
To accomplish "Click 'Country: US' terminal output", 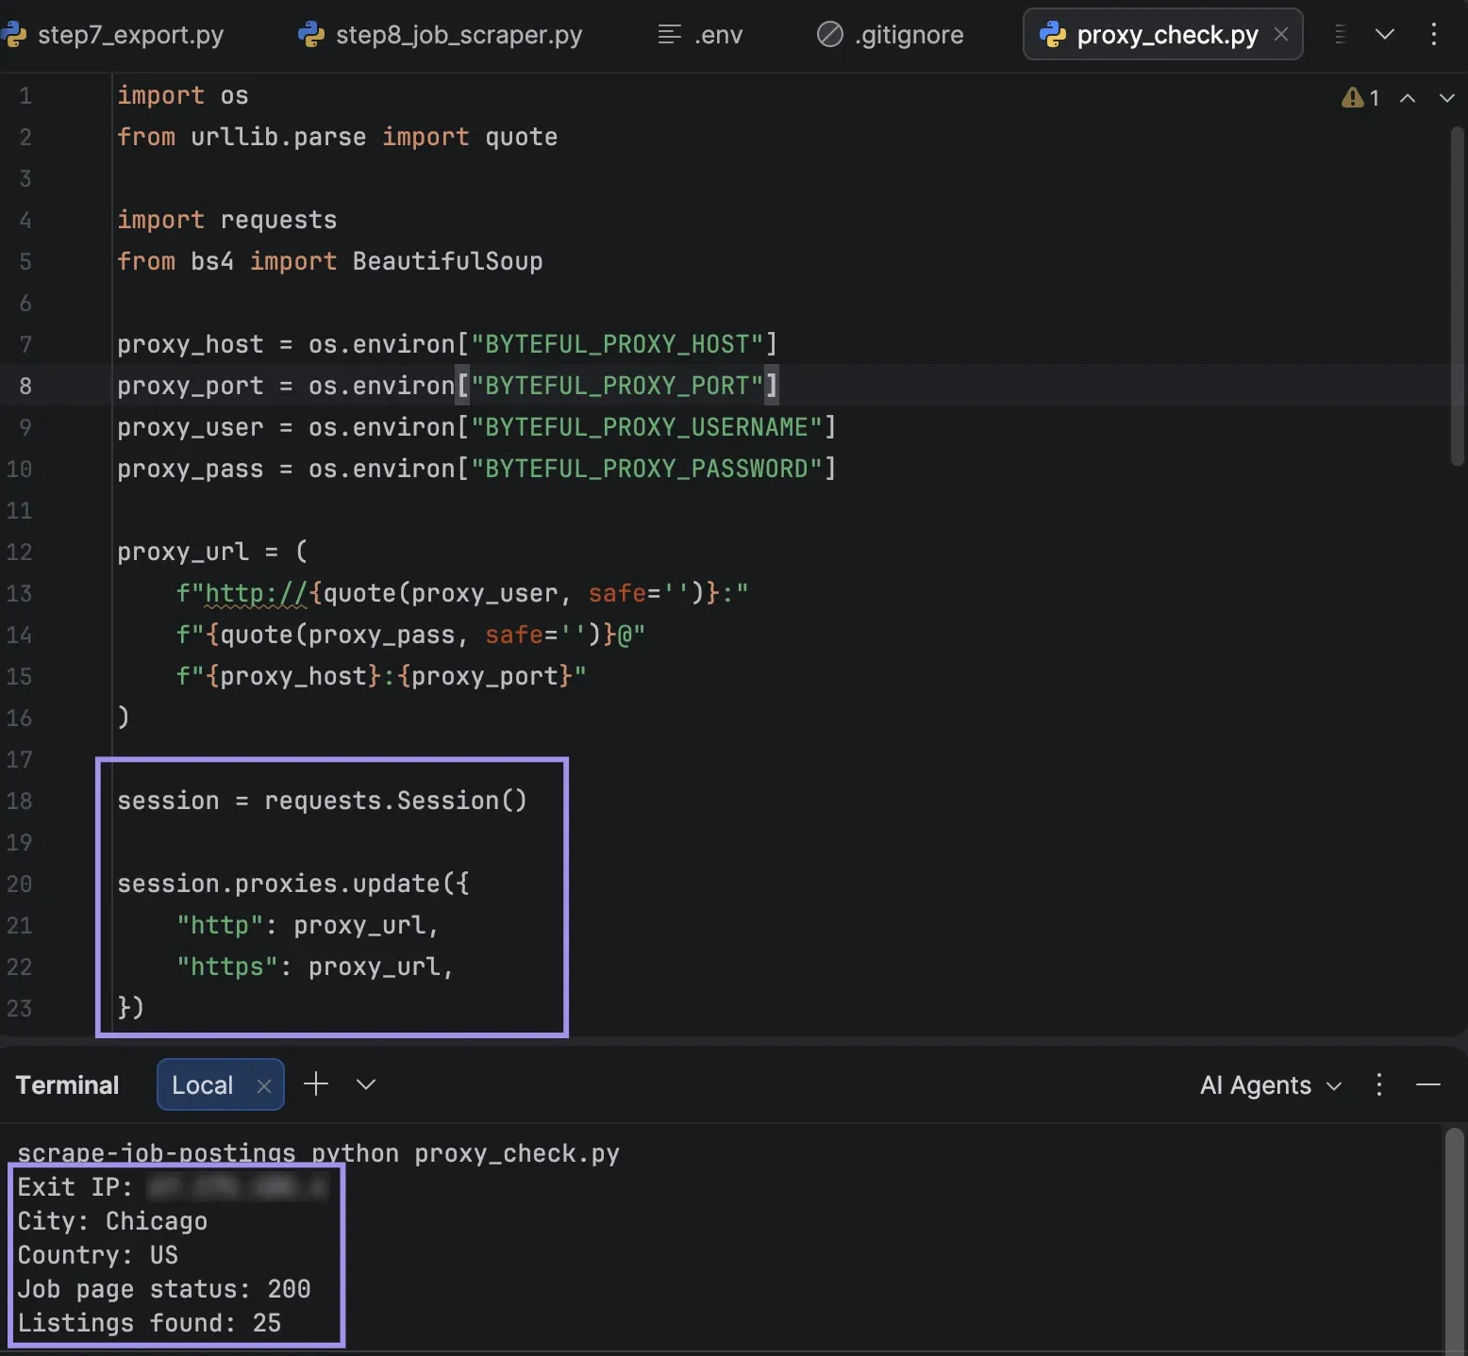I will click(x=97, y=1255).
